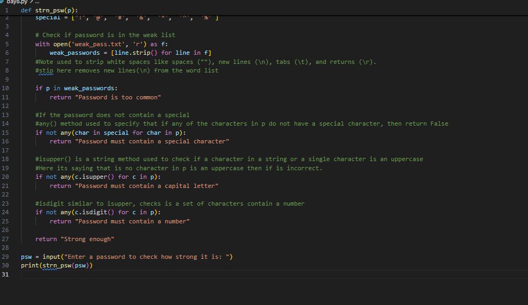
Task: Click line number 30 in the gutter
Action: (5, 266)
